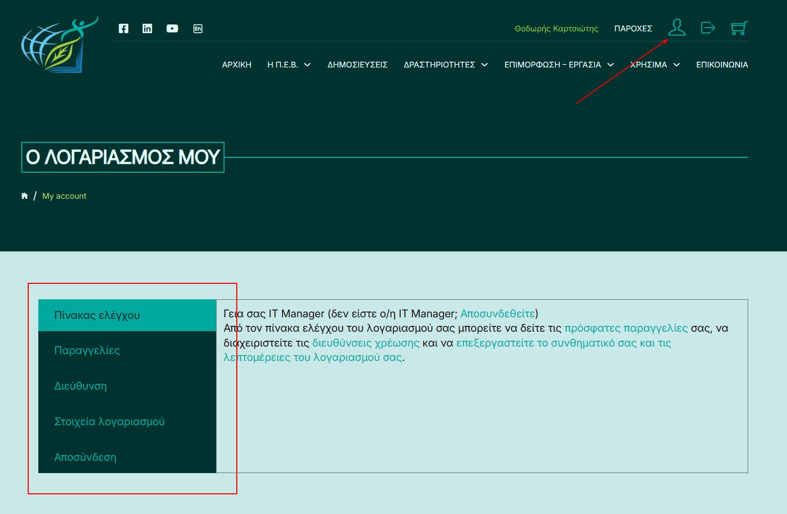This screenshot has height=514, width=787.
Task: Open the Facebook social icon
Action: [x=123, y=29]
